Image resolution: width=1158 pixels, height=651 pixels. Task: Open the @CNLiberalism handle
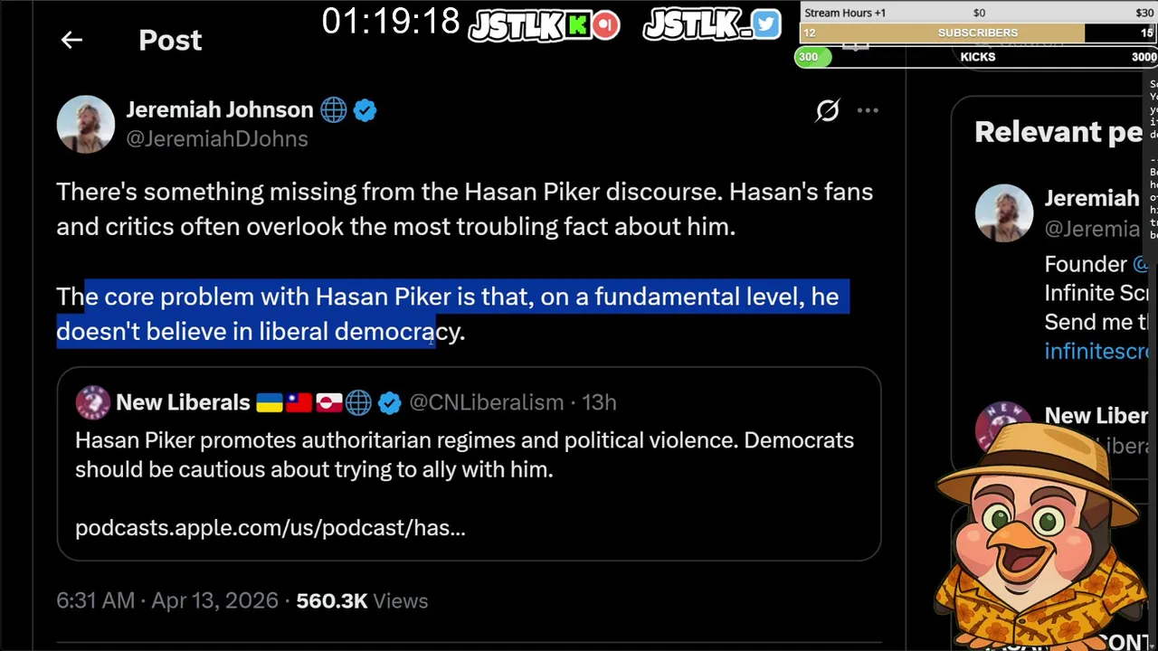[487, 402]
